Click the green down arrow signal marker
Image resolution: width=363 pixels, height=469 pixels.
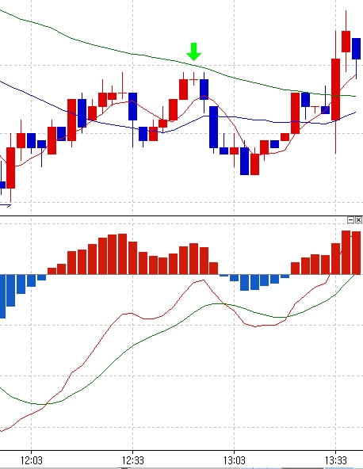[193, 51]
